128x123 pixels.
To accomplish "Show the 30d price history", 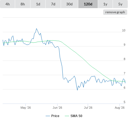I will (x=69, y=4).
